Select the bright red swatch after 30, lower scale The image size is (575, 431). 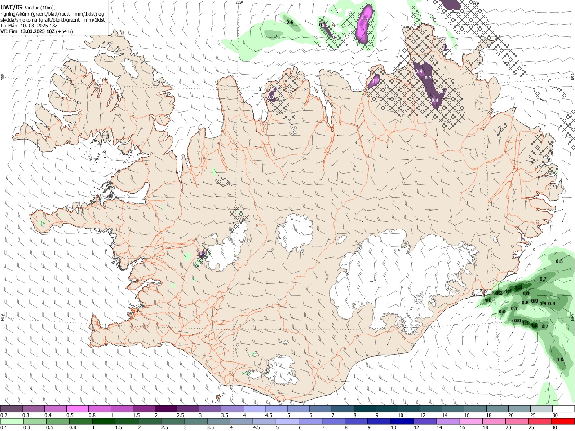(x=563, y=421)
